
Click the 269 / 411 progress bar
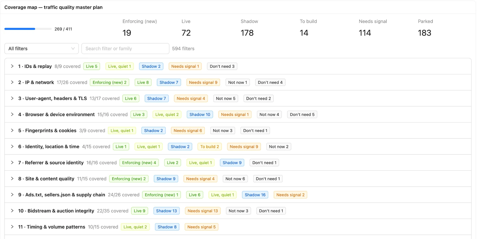coord(28,29)
